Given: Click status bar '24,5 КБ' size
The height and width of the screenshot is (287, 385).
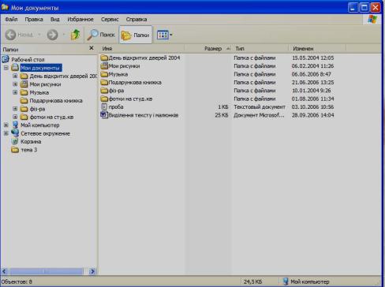Looking at the screenshot, I should click(x=252, y=281).
